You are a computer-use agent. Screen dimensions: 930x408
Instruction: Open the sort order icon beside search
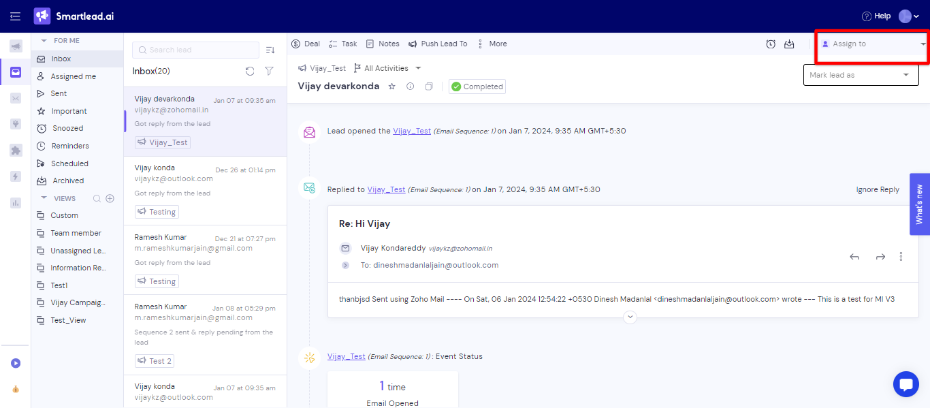[270, 50]
